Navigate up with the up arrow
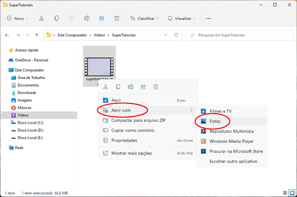 pyautogui.click(x=36, y=35)
